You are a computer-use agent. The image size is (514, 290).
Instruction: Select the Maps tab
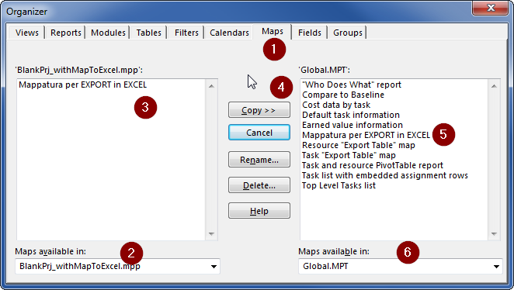coord(273,32)
